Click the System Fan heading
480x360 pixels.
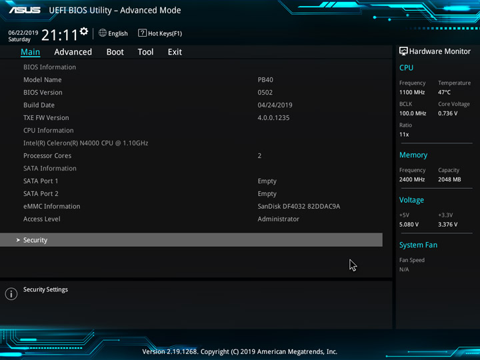418,245
